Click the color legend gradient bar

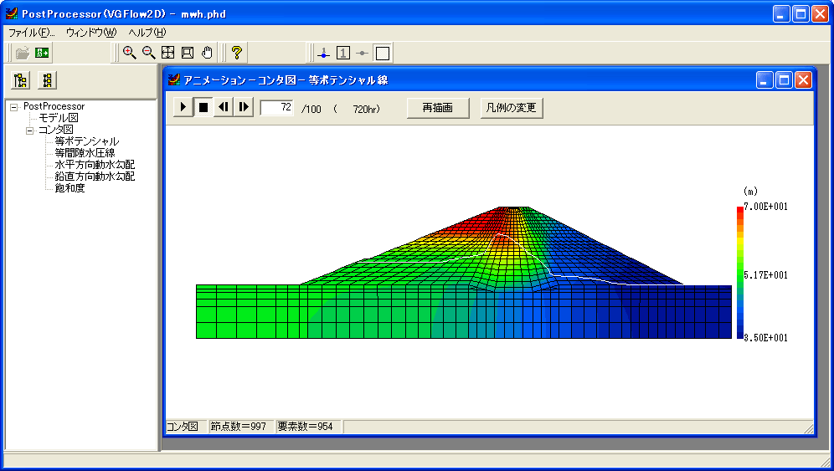pyautogui.click(x=740, y=272)
